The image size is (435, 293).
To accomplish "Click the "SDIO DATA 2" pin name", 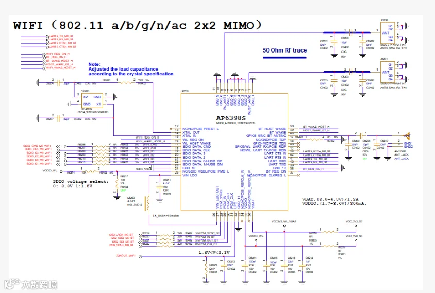I will (194, 157).
